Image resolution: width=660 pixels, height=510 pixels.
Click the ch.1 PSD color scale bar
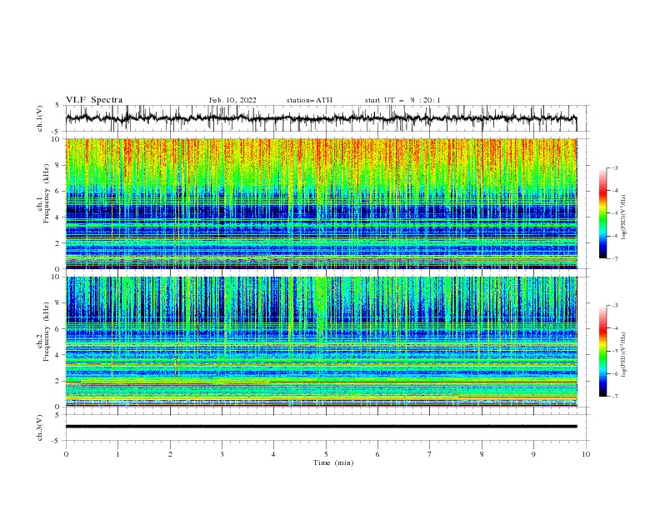pyautogui.click(x=603, y=213)
